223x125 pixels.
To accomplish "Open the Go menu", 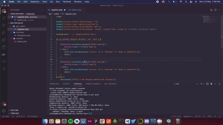I will (52, 2).
